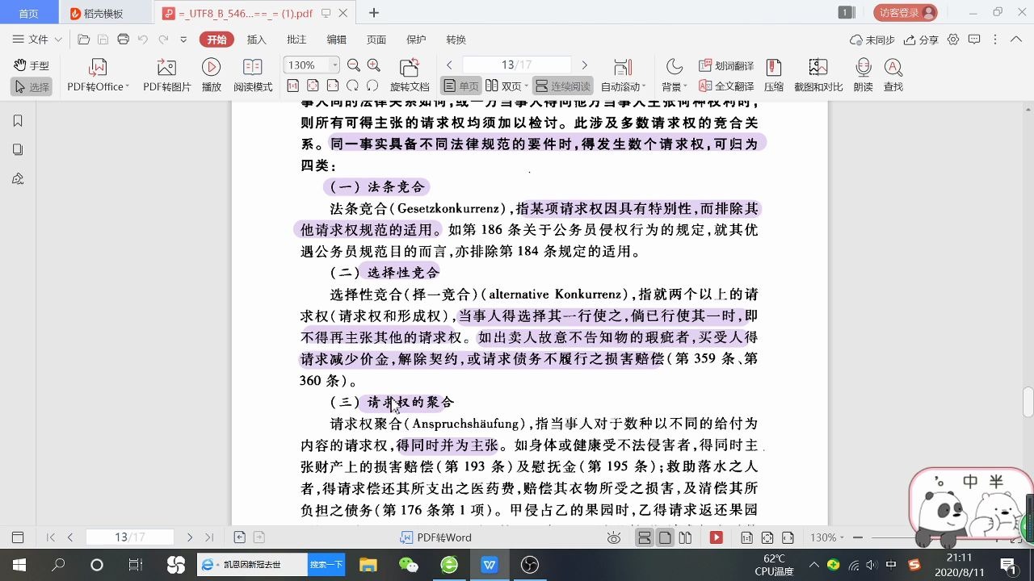Screen dimensions: 1034x581
Task: Start 朗读 read aloud
Action: (863, 76)
